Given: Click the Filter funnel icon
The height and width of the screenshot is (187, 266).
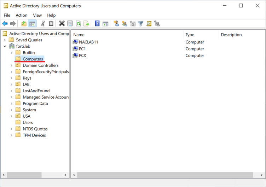Looking at the screenshot, I should 141,24.
